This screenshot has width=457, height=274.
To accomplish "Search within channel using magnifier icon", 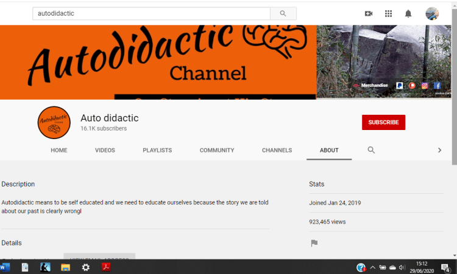I will pyautogui.click(x=371, y=150).
